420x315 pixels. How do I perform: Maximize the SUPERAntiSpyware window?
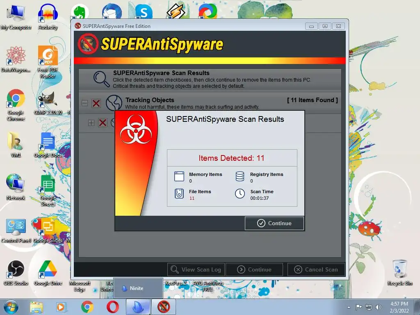[x=325, y=26]
